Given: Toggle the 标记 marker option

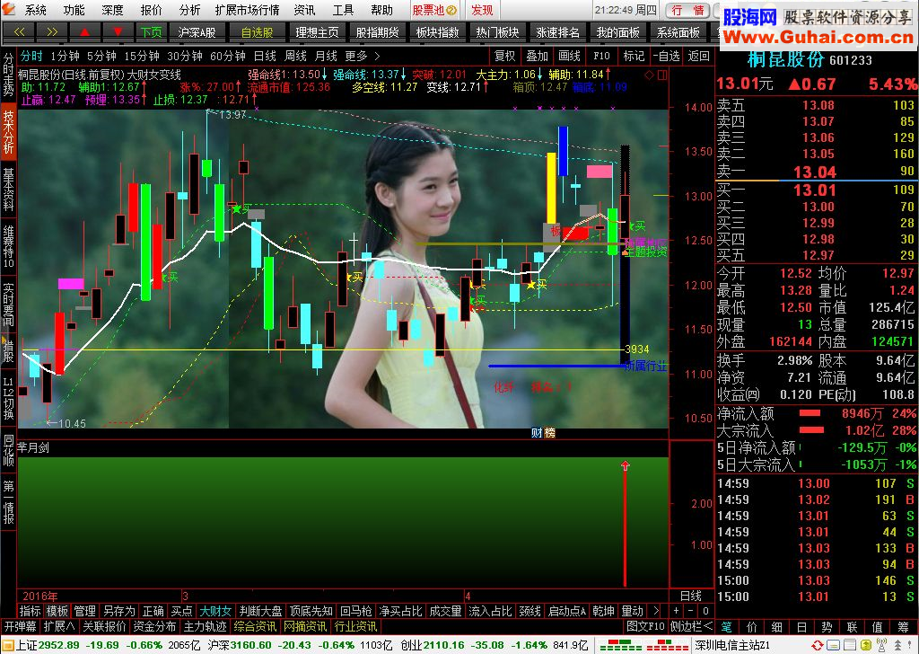Looking at the screenshot, I should click(635, 57).
